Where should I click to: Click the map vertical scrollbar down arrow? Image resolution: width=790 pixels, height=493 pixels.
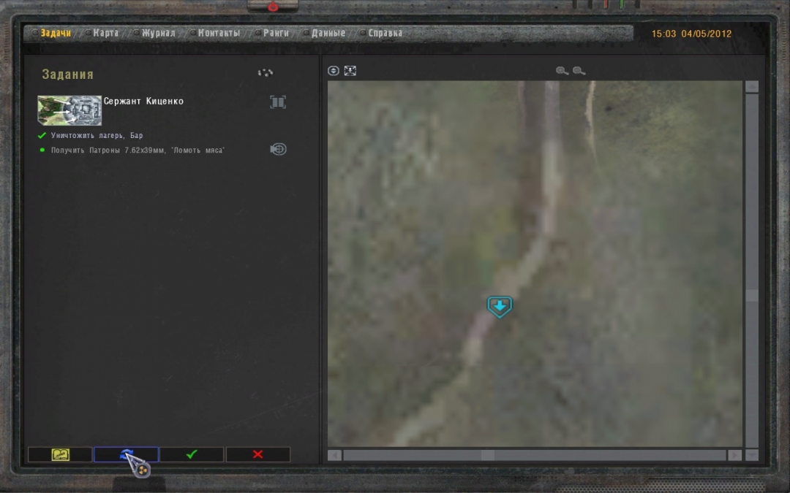(x=752, y=455)
